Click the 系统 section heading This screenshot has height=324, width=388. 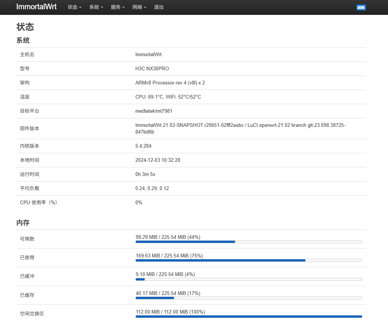(23, 40)
